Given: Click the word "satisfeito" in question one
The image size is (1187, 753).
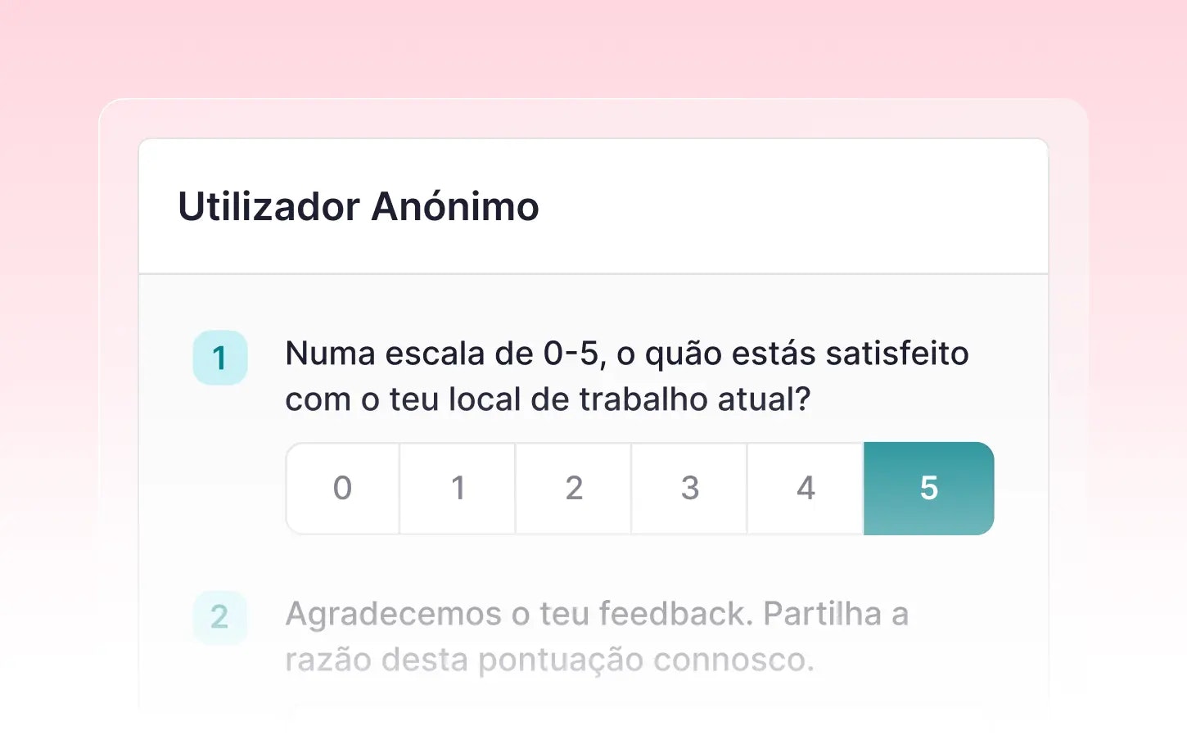Looking at the screenshot, I should pyautogui.click(x=897, y=354).
